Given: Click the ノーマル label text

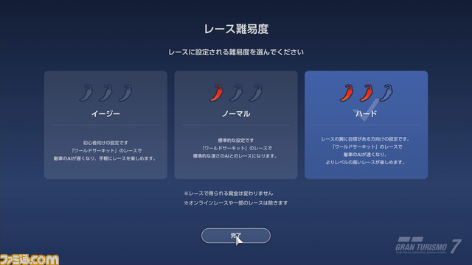Looking at the screenshot, I should pyautogui.click(x=236, y=113).
